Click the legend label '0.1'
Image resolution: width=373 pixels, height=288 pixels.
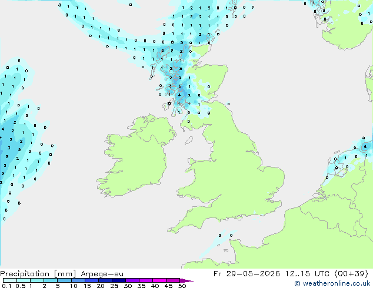[x=6, y=286]
